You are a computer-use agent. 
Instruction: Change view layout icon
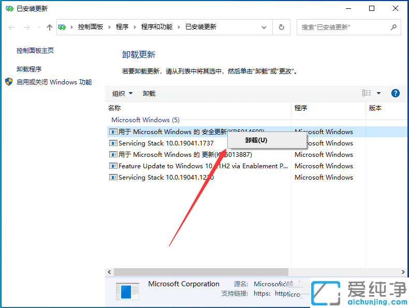coord(367,93)
